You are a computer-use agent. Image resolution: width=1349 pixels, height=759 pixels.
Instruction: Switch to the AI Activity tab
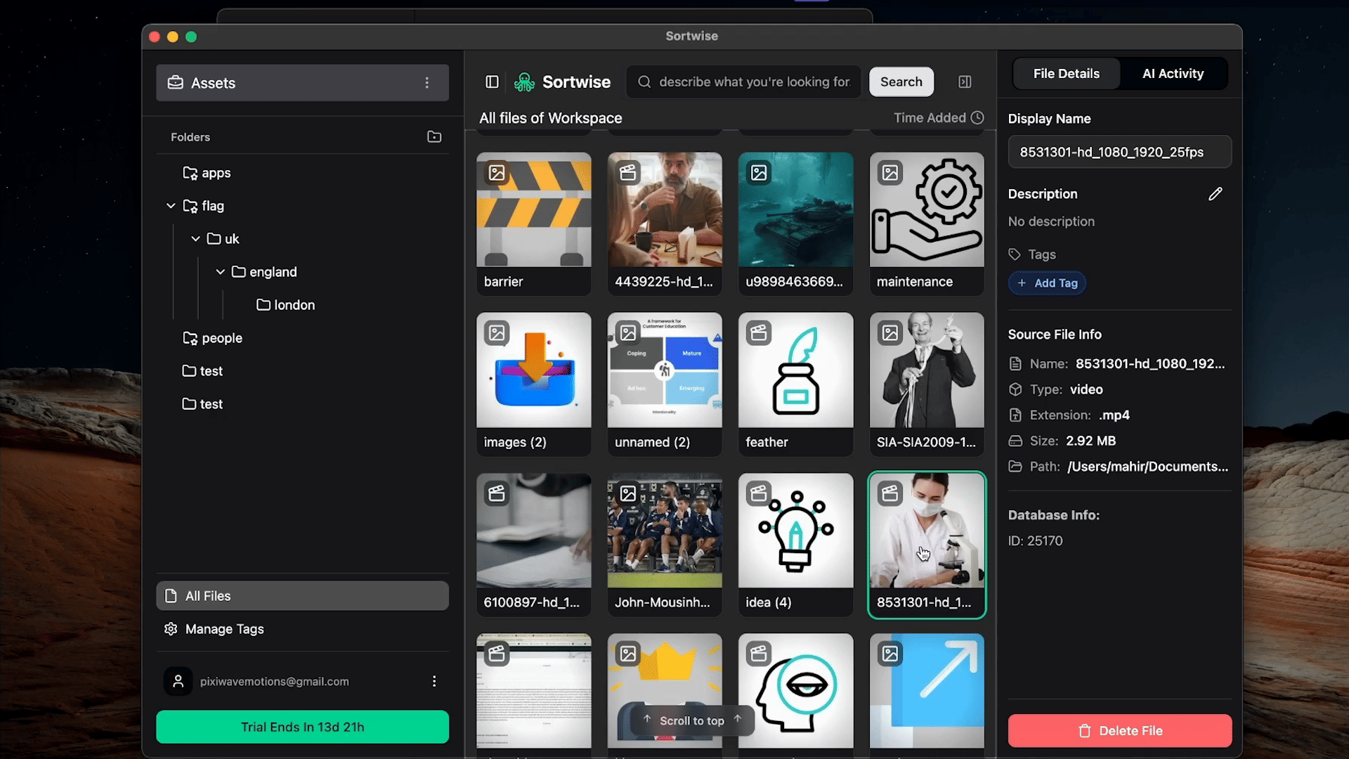(1173, 74)
